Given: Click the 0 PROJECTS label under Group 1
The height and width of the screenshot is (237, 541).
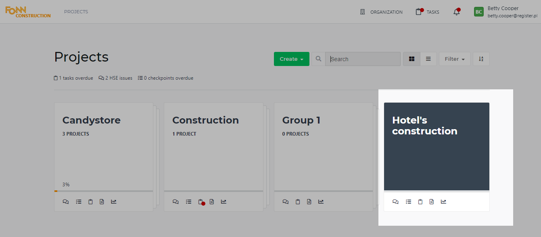Looking at the screenshot, I should (x=296, y=134).
